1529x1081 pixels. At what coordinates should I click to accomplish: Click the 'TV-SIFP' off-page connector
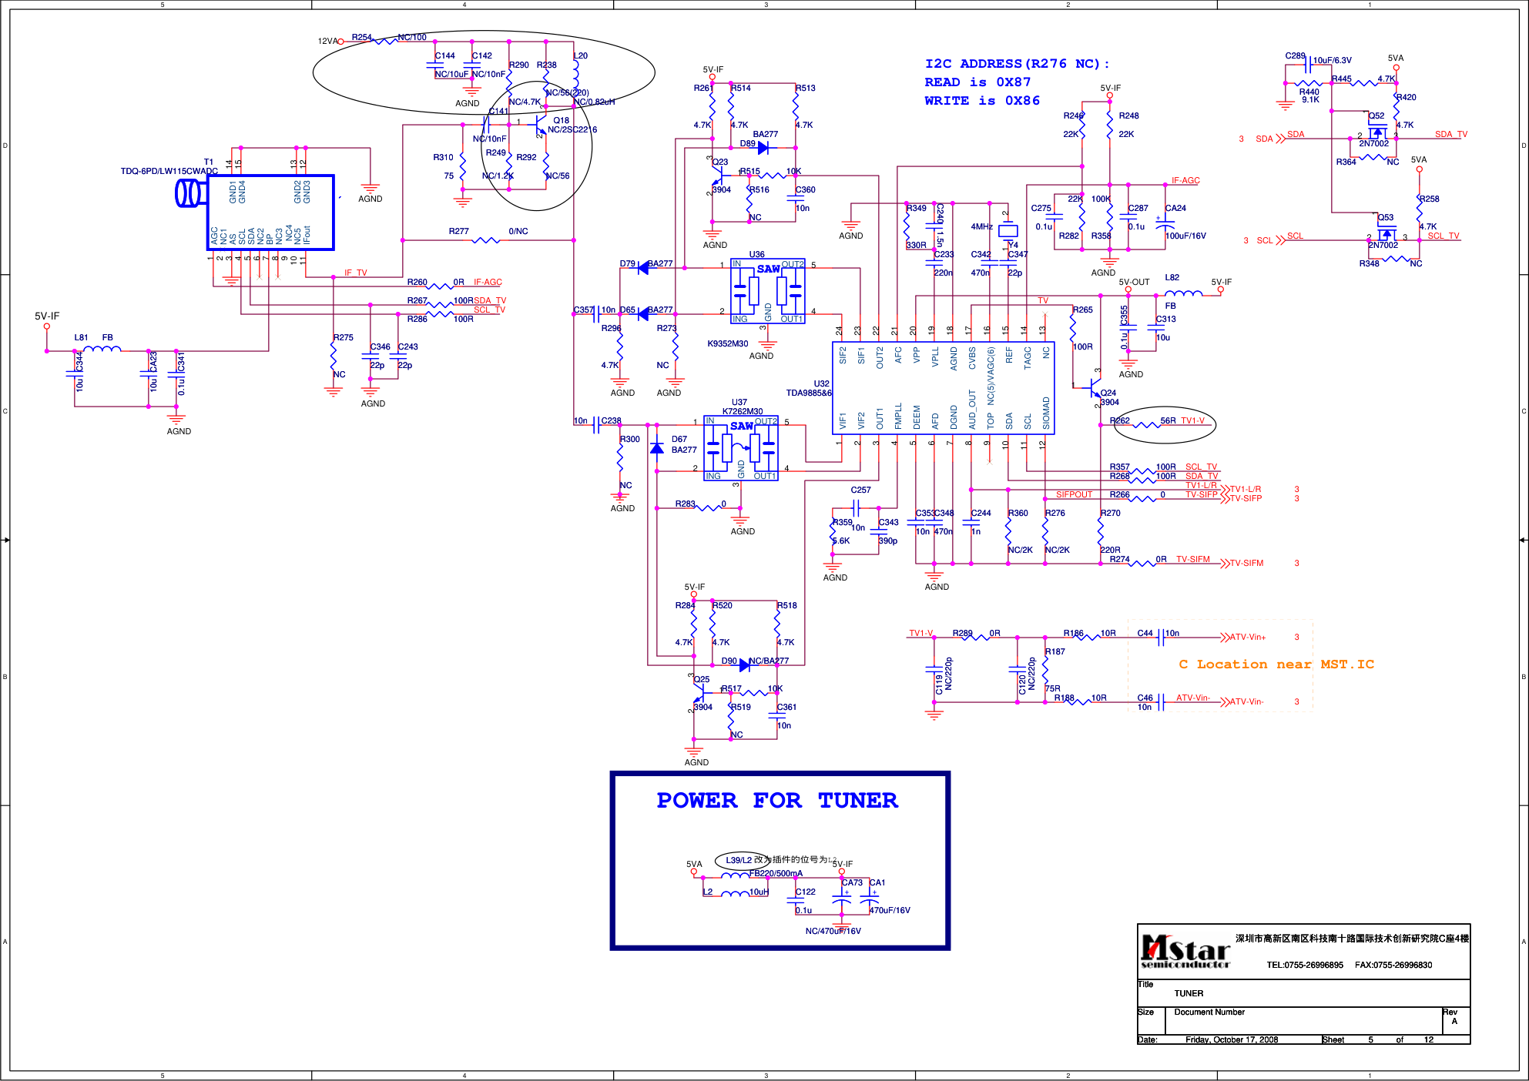tap(1242, 498)
